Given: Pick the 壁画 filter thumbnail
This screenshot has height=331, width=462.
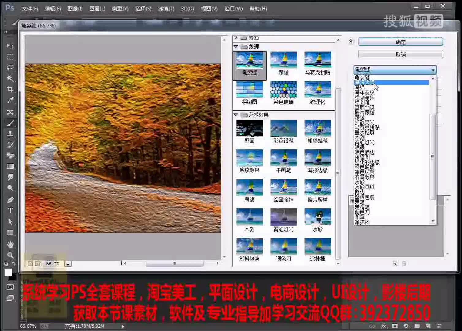Looking at the screenshot, I should pyautogui.click(x=249, y=131).
